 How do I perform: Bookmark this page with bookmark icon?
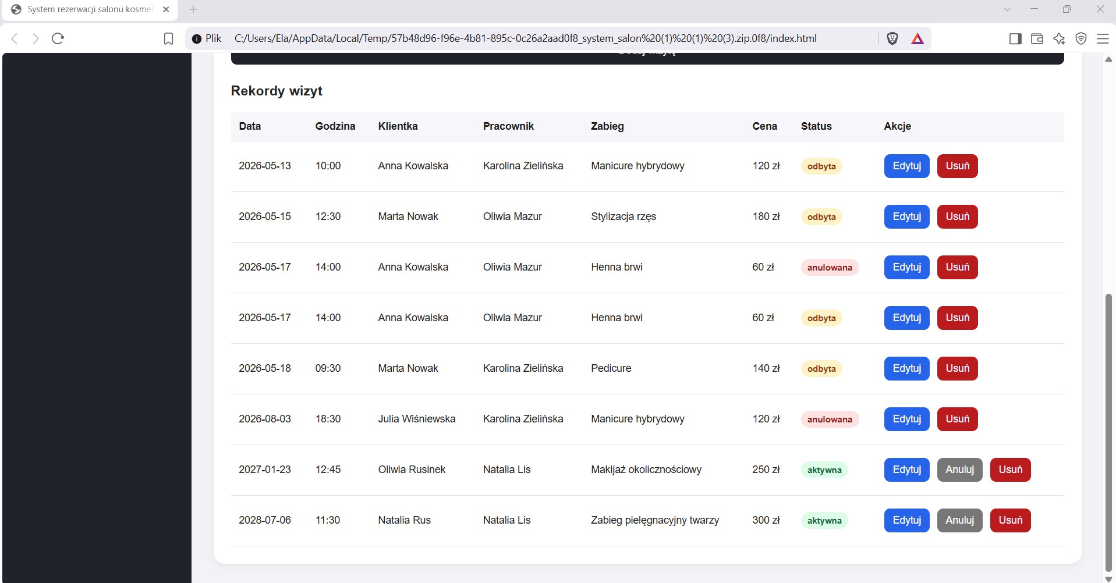(168, 38)
